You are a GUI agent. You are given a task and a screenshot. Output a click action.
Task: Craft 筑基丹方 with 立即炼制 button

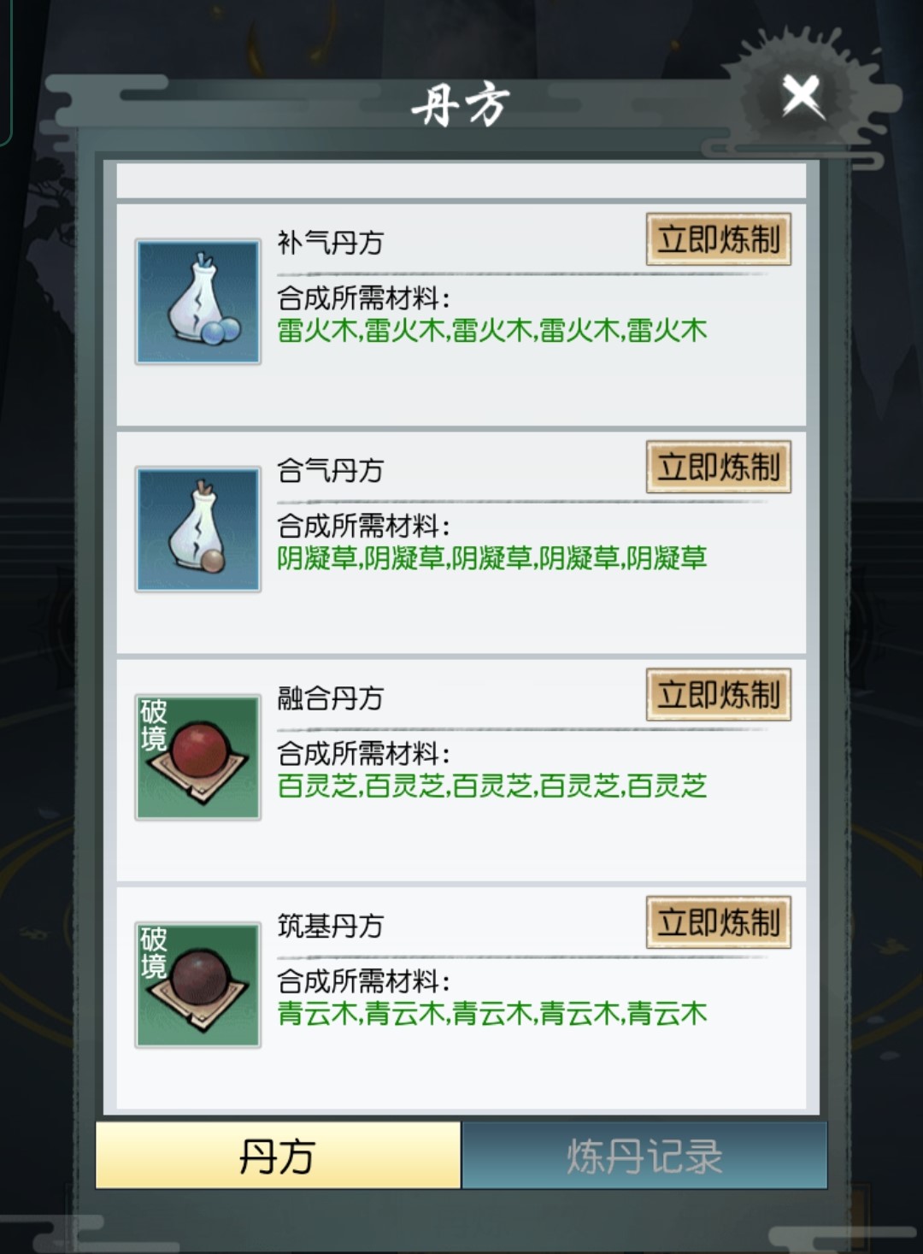pyautogui.click(x=718, y=922)
